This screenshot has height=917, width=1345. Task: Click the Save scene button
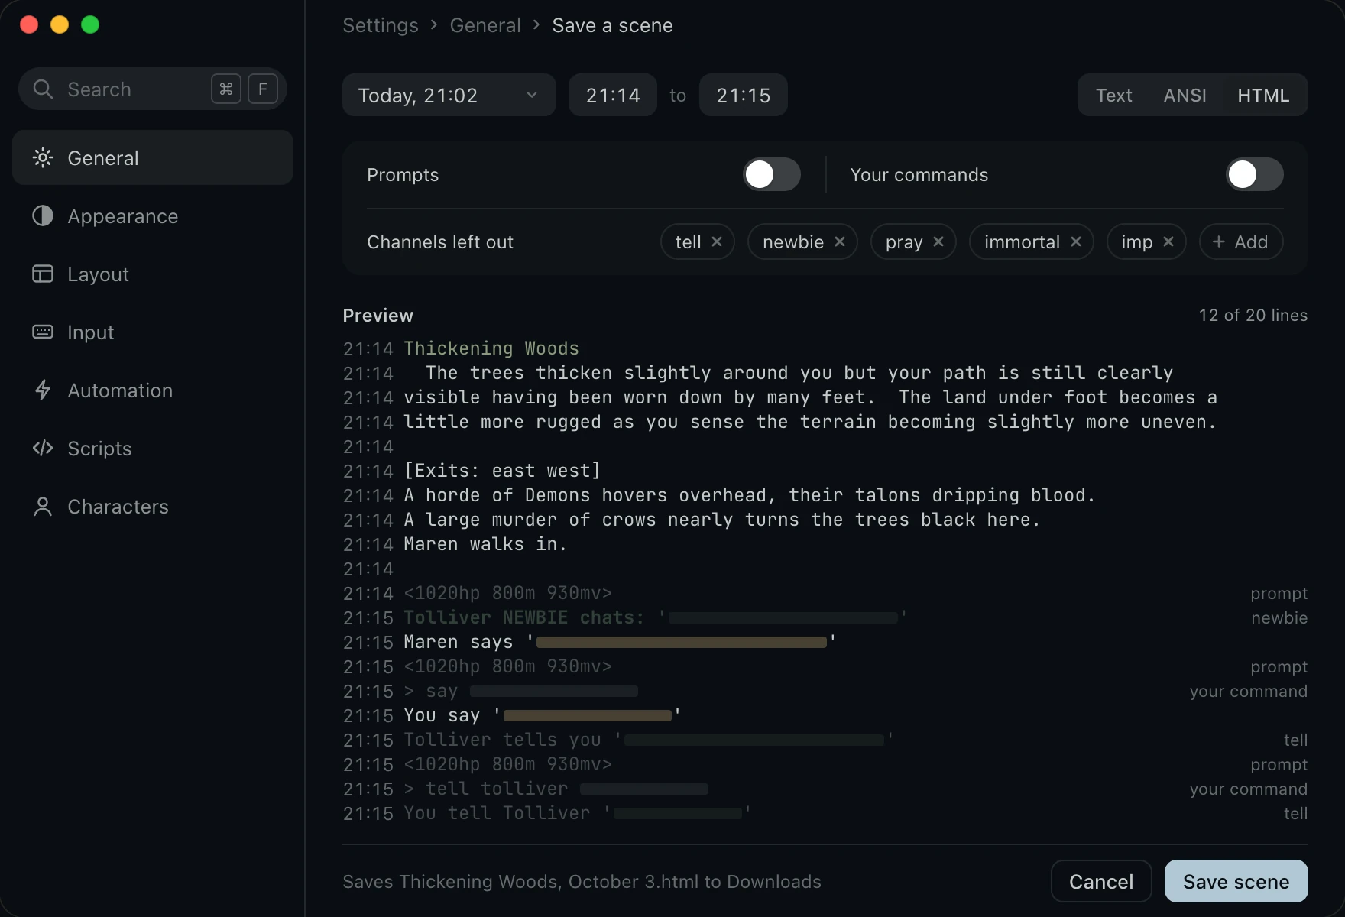click(x=1236, y=882)
